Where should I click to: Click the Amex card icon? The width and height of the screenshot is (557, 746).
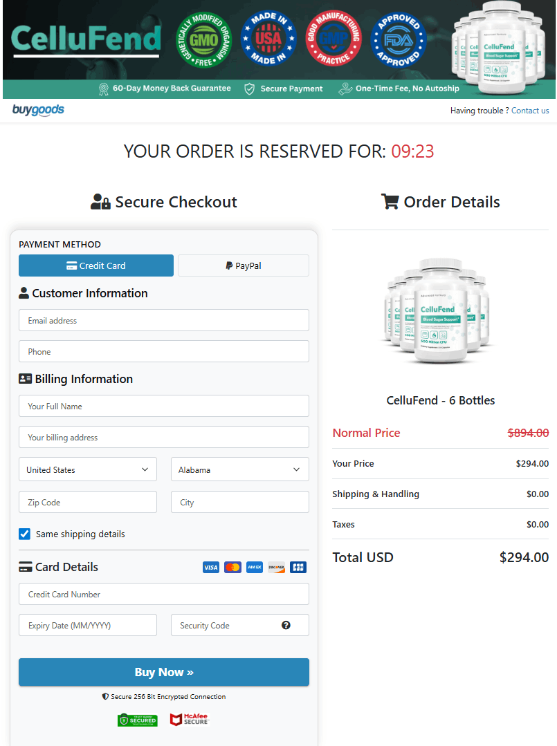pos(255,567)
